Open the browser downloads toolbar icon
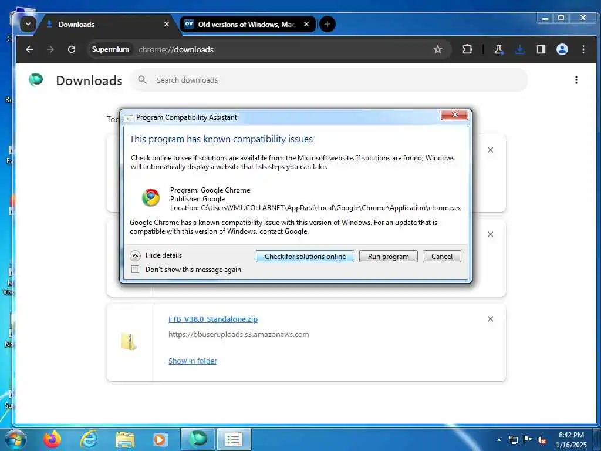The width and height of the screenshot is (601, 451). tap(520, 49)
